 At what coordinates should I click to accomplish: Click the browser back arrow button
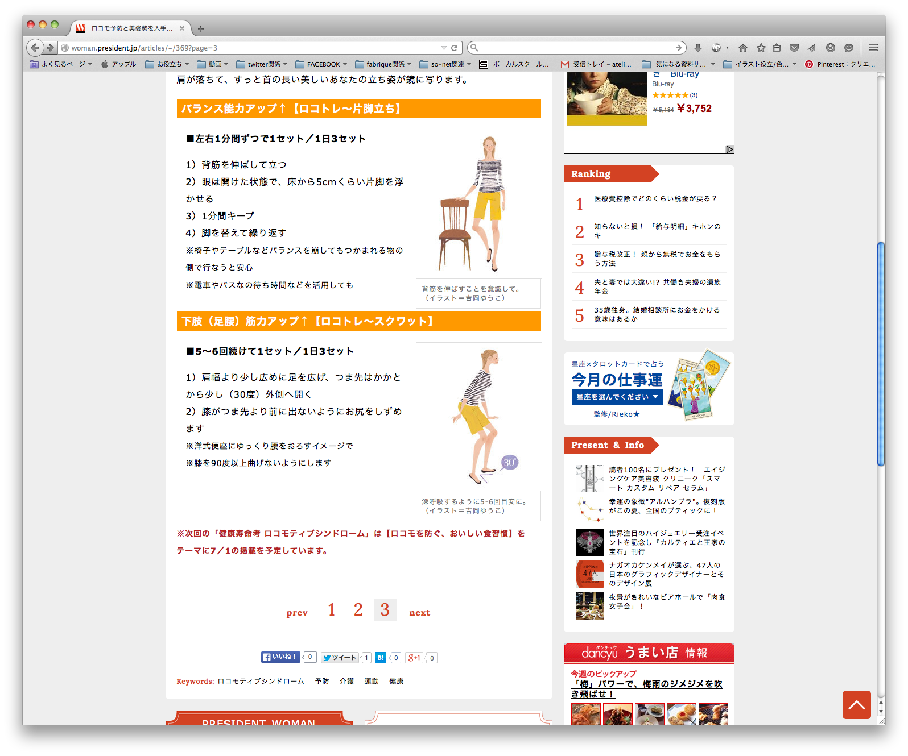[x=35, y=48]
